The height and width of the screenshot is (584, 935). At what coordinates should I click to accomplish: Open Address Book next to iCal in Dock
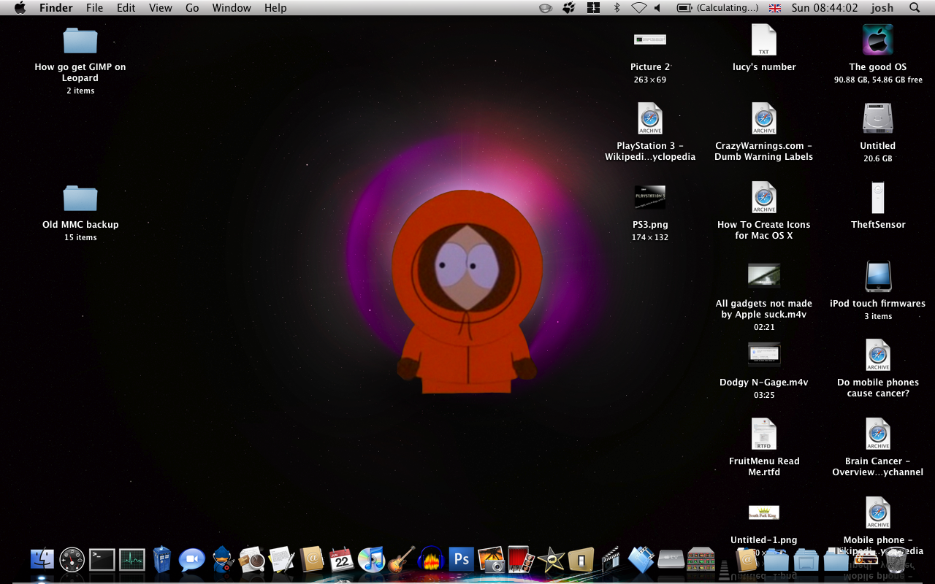coord(312,560)
